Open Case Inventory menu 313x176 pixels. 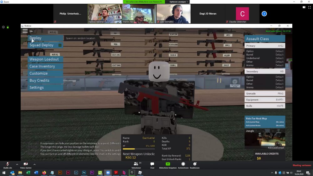pyautogui.click(x=45, y=66)
